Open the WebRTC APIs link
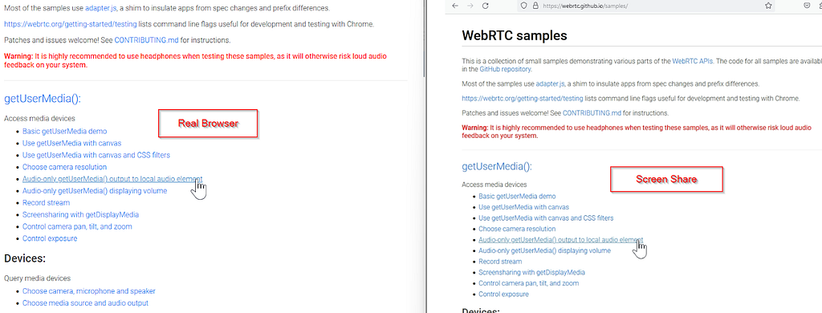The image size is (822, 313). pyautogui.click(x=693, y=61)
